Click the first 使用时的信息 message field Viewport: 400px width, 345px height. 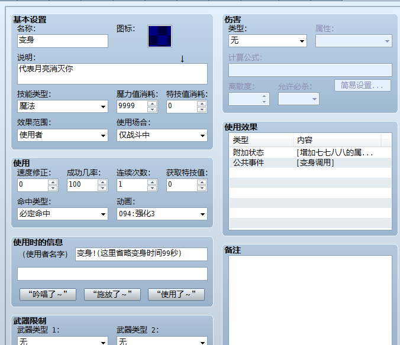[x=141, y=254]
